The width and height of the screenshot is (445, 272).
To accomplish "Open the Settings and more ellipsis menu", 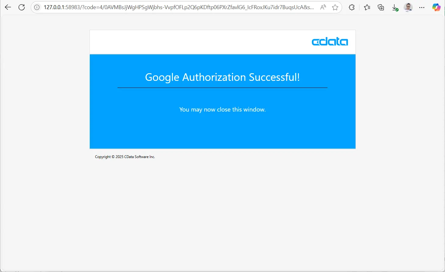I will (x=422, y=7).
